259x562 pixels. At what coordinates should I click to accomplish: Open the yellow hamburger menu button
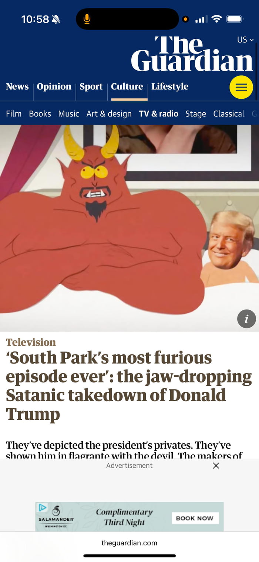click(x=241, y=87)
